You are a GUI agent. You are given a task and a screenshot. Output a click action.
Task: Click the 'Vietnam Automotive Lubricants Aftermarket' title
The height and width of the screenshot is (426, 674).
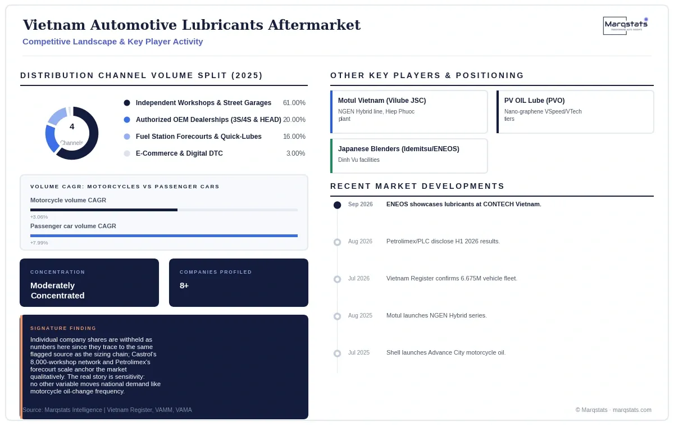click(192, 25)
